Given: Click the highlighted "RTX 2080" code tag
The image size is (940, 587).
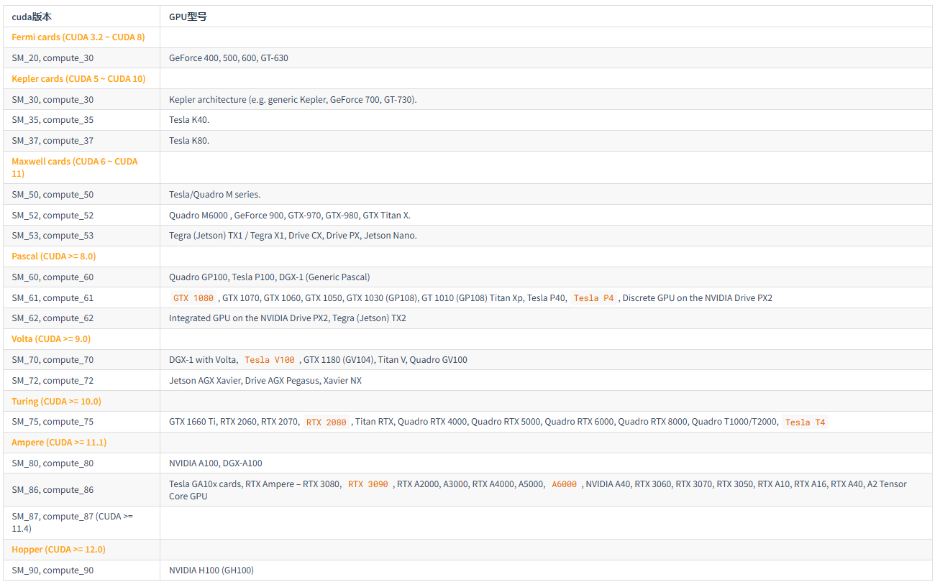Looking at the screenshot, I should click(327, 422).
